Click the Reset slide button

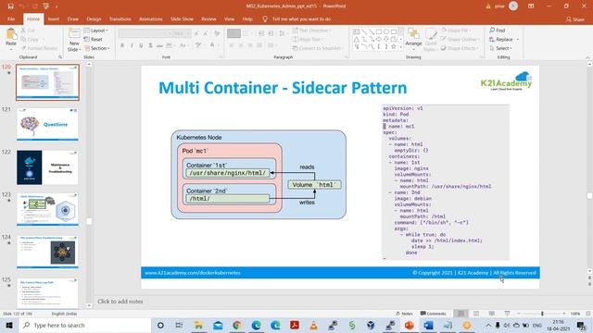click(94, 39)
